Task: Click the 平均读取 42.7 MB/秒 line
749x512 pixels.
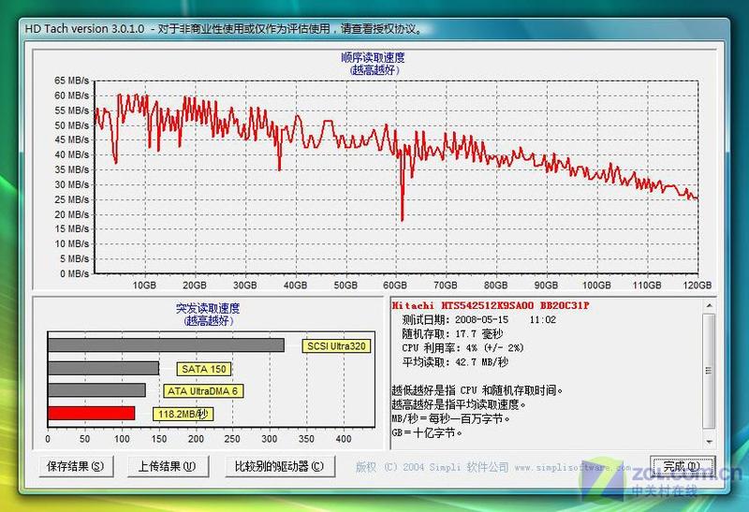Action: 455,362
